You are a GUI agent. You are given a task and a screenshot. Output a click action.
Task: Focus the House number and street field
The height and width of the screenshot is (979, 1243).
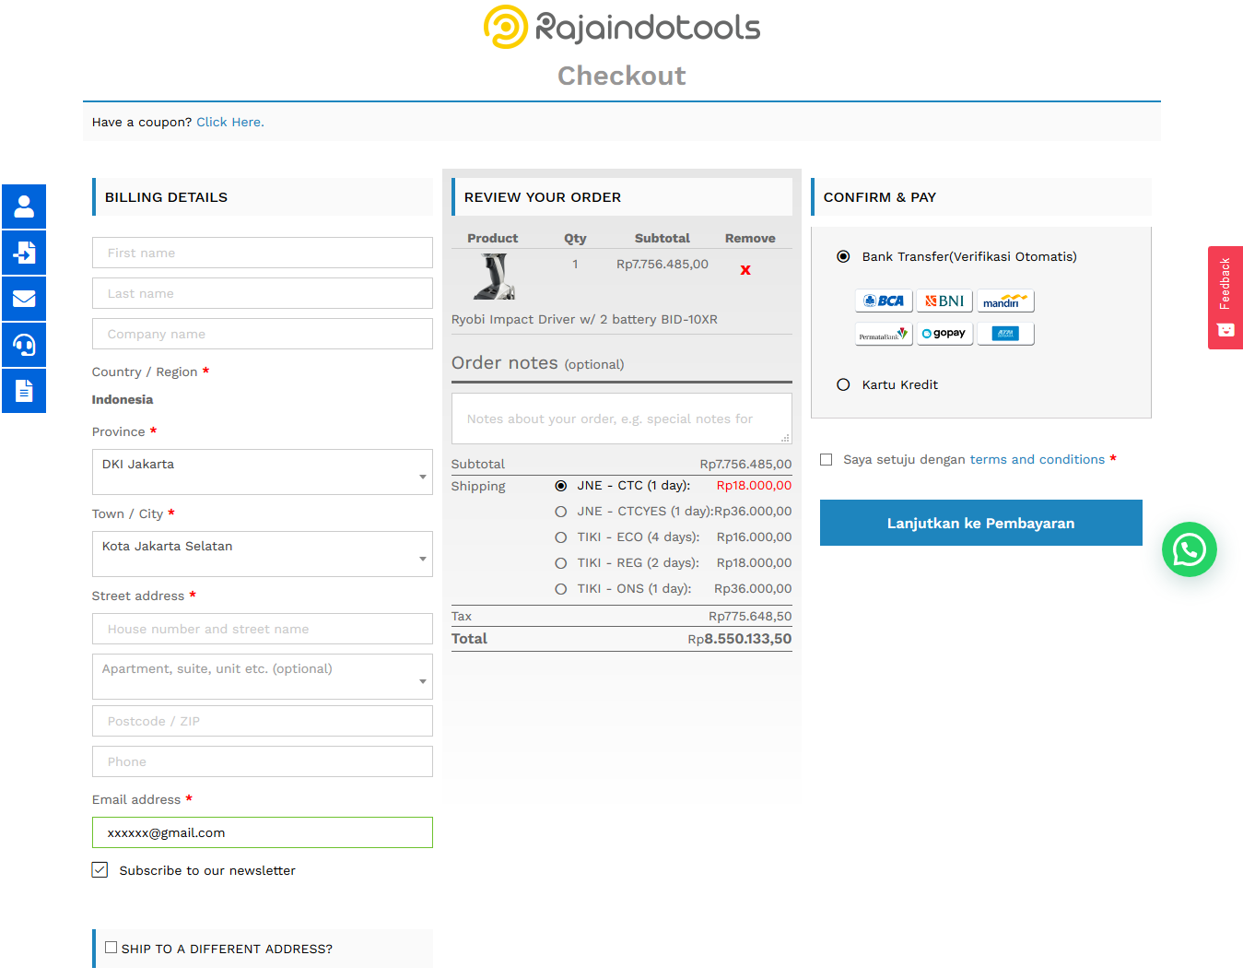(263, 629)
